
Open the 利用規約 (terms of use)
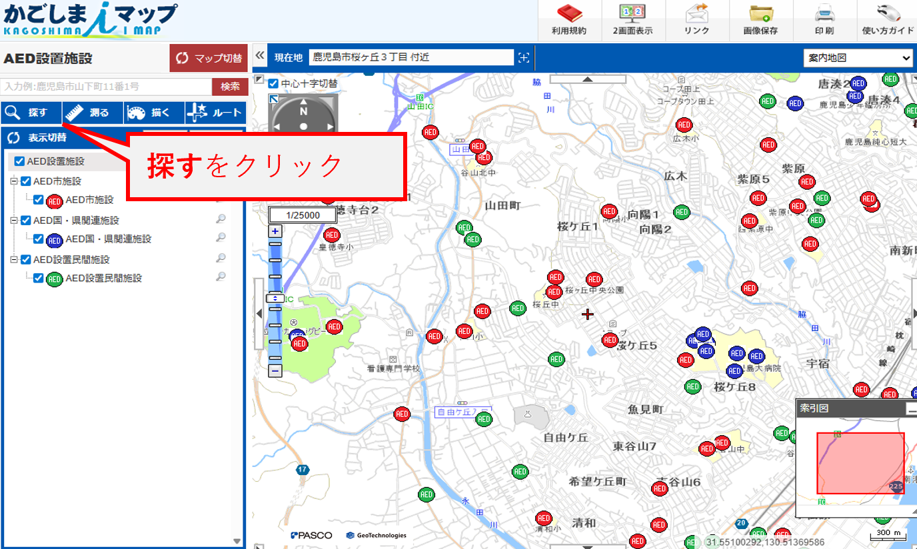coord(570,19)
